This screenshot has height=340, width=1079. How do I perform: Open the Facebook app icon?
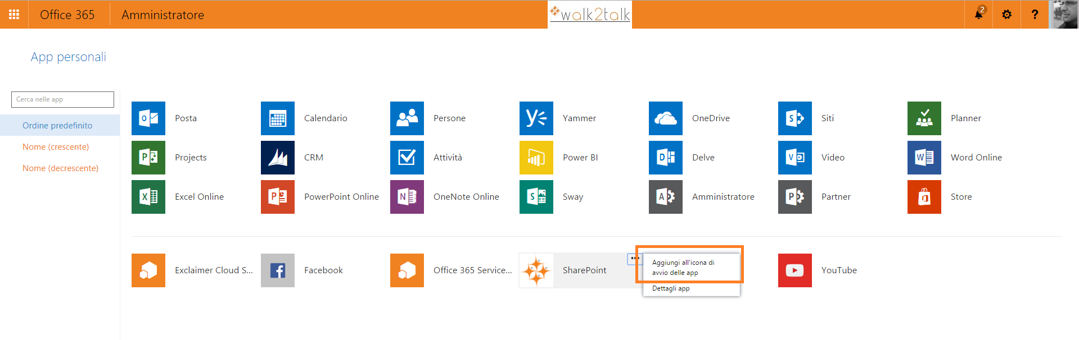(x=278, y=270)
